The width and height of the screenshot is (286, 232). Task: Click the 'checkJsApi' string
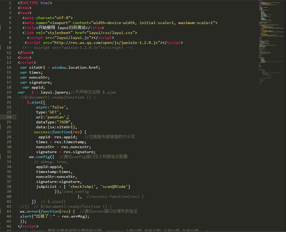(x=82, y=187)
